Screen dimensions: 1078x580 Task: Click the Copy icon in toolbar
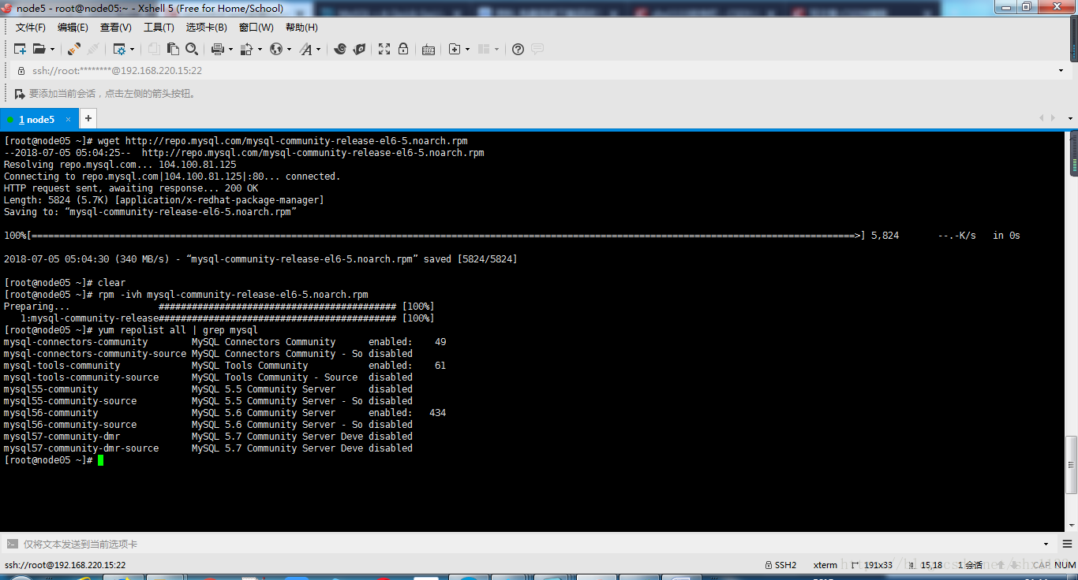coord(154,49)
